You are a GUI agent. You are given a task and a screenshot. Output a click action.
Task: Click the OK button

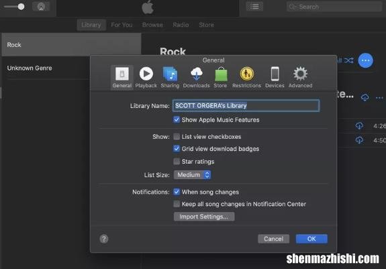coord(311,239)
